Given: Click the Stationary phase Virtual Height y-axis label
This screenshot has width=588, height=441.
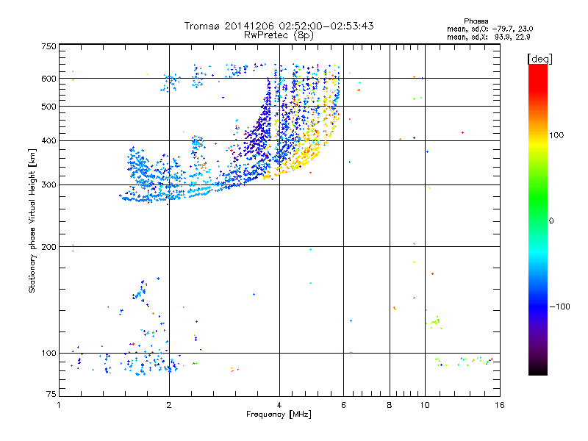Looking at the screenshot, I should point(32,220).
